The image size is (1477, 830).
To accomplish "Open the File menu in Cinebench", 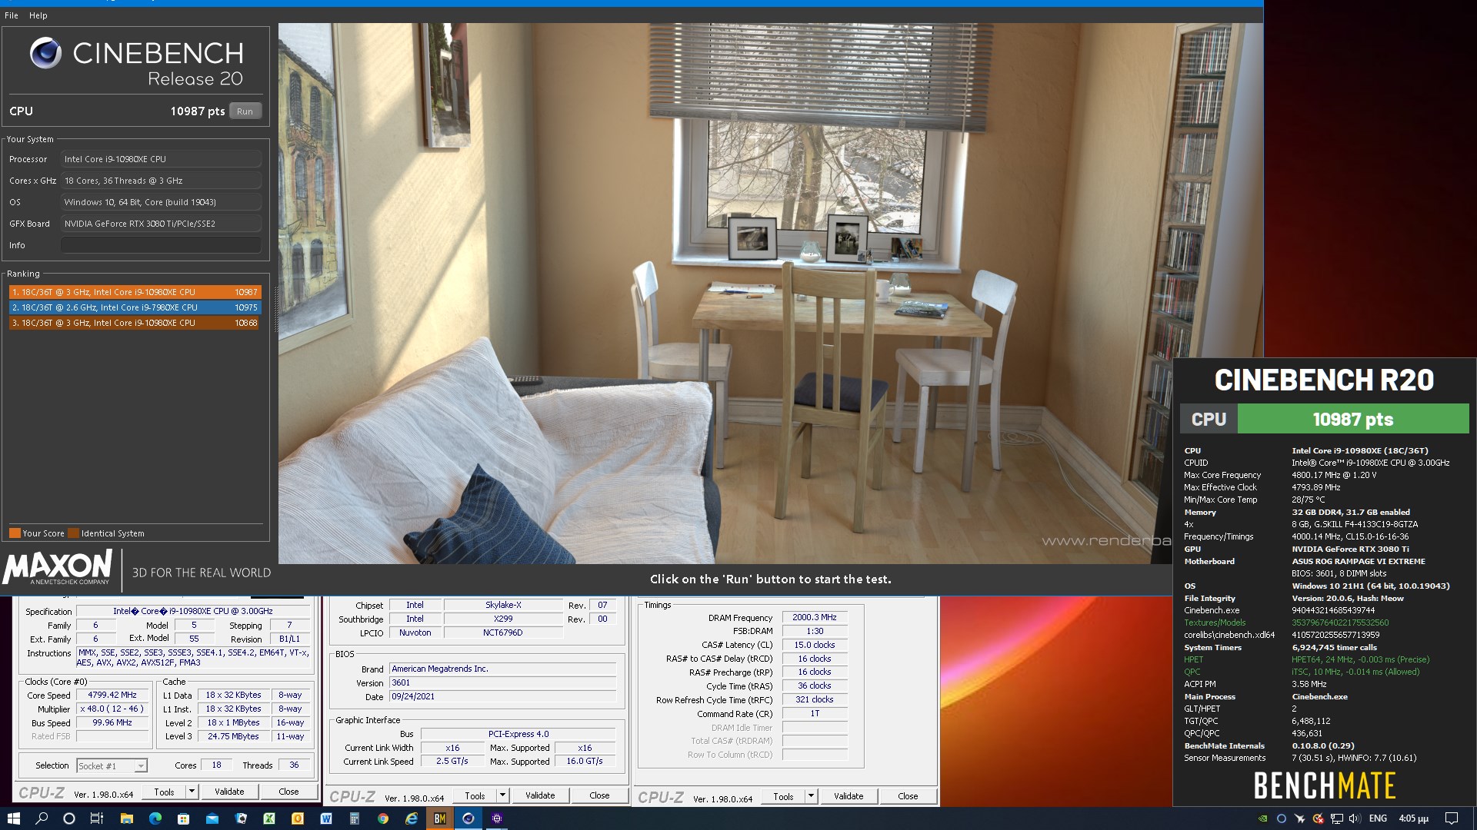I will pyautogui.click(x=12, y=15).
